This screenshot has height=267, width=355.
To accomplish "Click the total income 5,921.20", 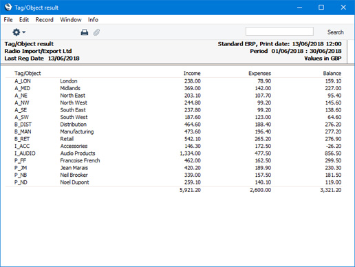I will [190, 190].
